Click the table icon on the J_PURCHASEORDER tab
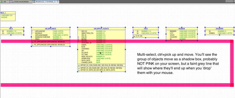 tap(11, 2)
